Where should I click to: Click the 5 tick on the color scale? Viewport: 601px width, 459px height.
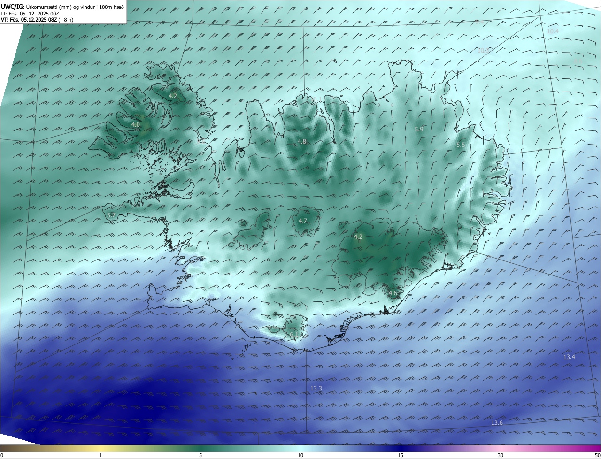pos(200,455)
